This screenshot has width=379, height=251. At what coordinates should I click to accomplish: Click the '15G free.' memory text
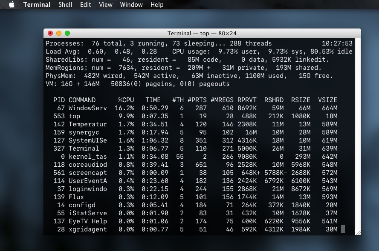point(315,76)
